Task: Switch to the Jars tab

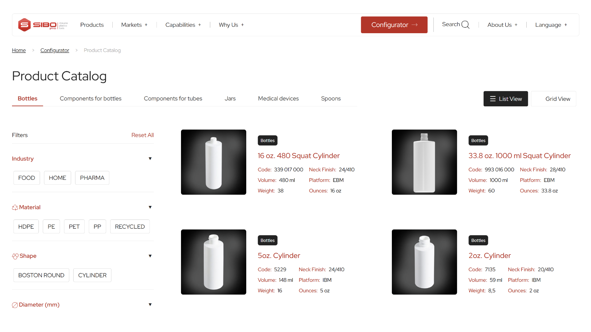Action: point(230,98)
